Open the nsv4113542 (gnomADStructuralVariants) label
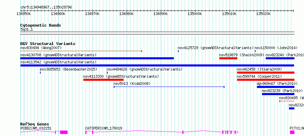The image size is (304, 136). [58, 62]
